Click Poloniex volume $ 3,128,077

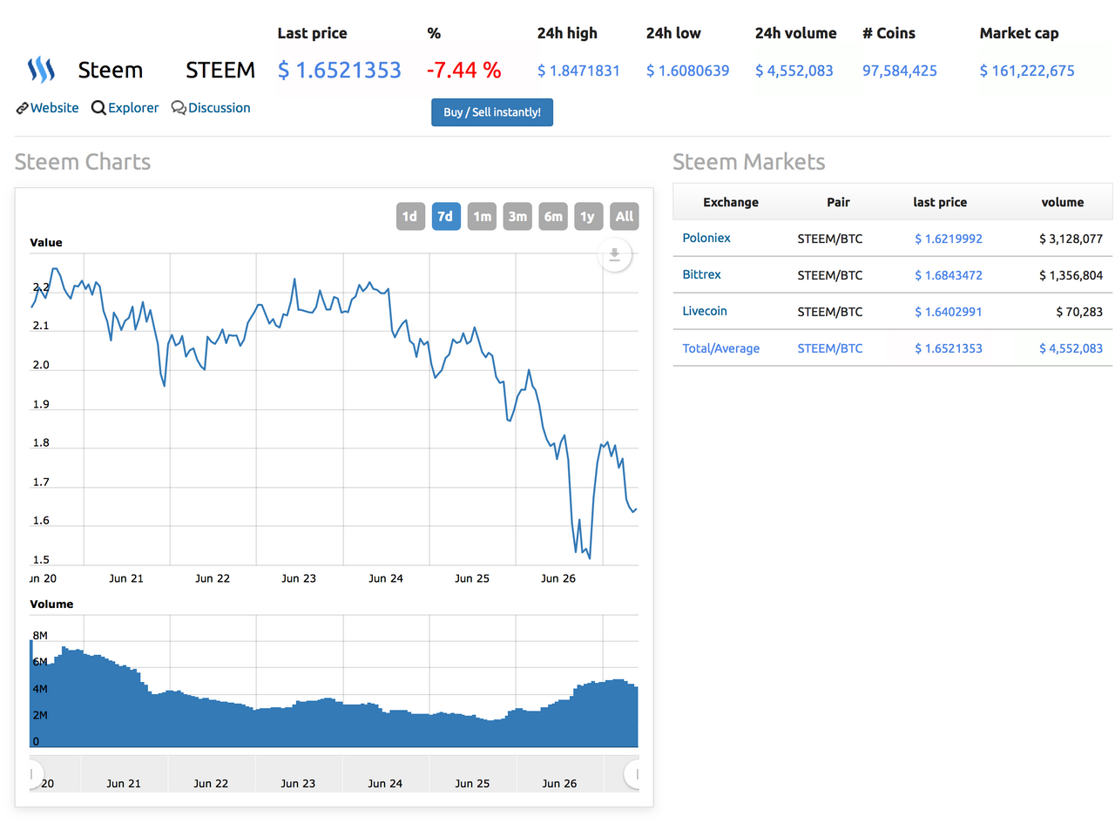click(x=1071, y=239)
